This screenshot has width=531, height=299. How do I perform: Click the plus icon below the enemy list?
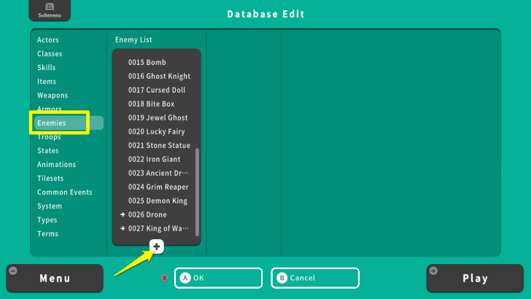[x=158, y=247]
